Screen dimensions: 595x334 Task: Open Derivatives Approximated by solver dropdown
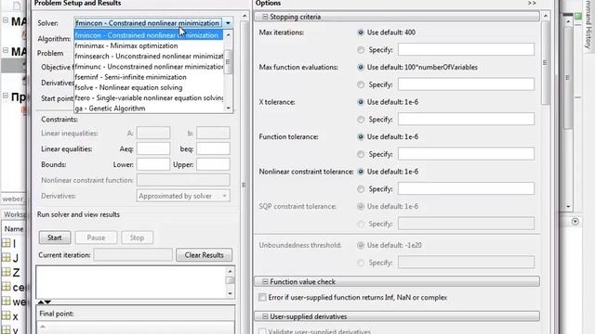183,196
